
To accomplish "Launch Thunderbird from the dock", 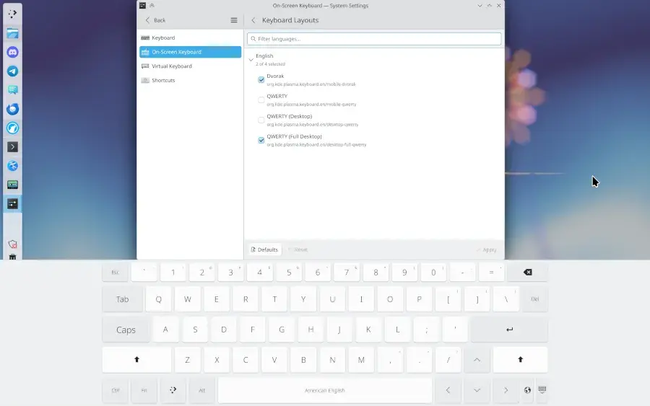I will click(12, 109).
